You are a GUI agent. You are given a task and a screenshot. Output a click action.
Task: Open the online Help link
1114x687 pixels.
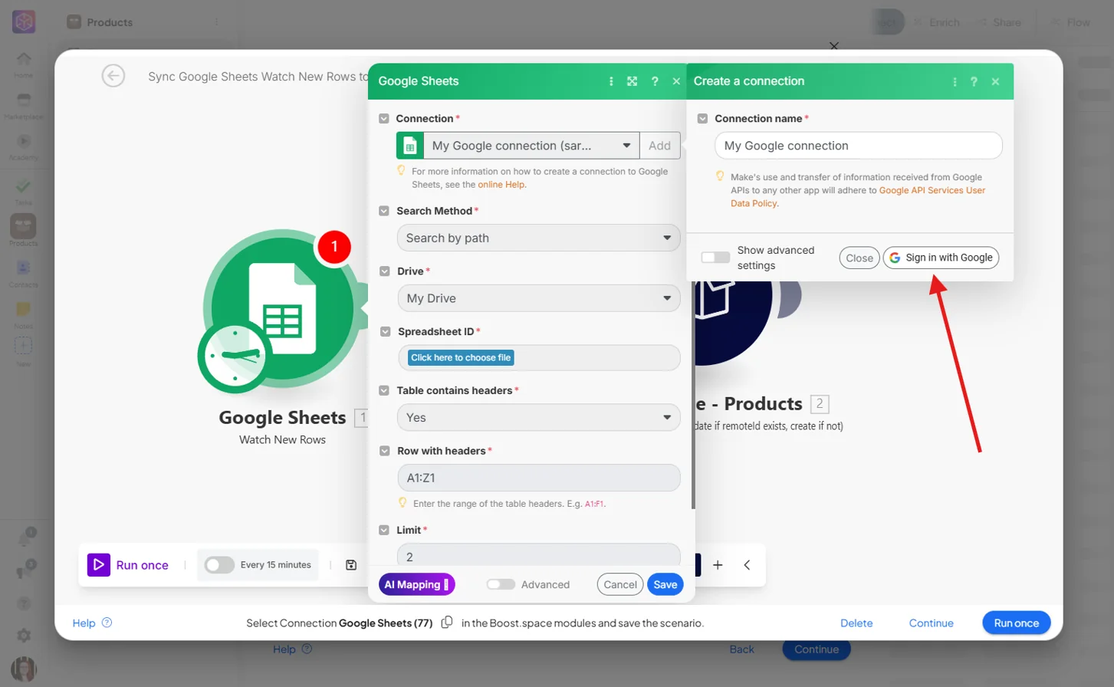click(x=501, y=185)
